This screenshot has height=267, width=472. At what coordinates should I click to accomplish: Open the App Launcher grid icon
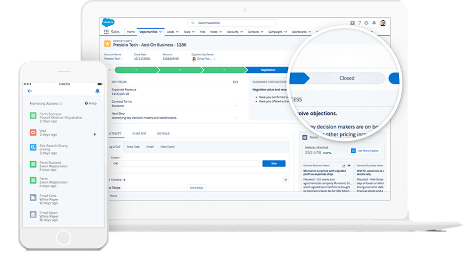tap(106, 32)
